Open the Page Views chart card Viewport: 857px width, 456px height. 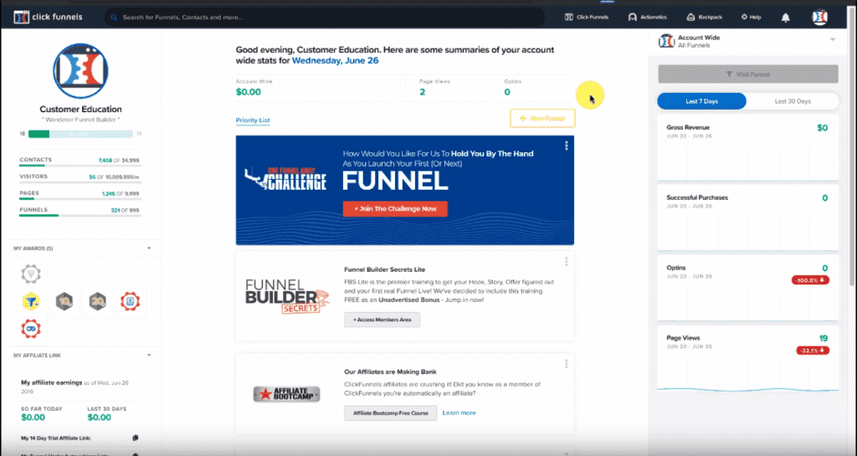(747, 359)
